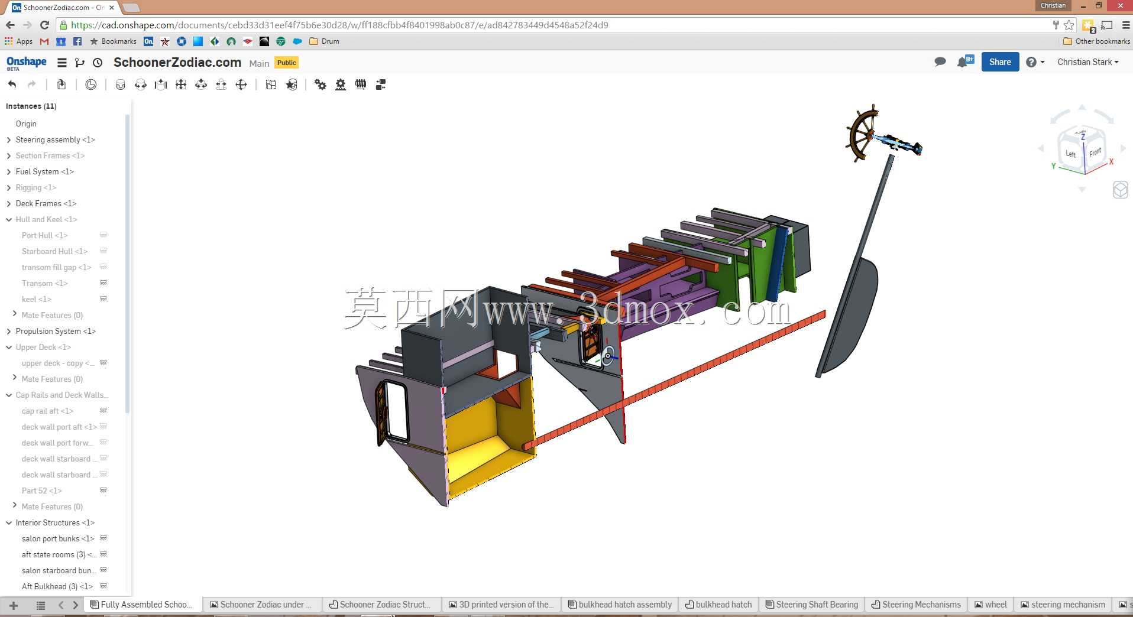The width and height of the screenshot is (1133, 617).
Task: Add a new tab with plus icon
Action: [14, 605]
